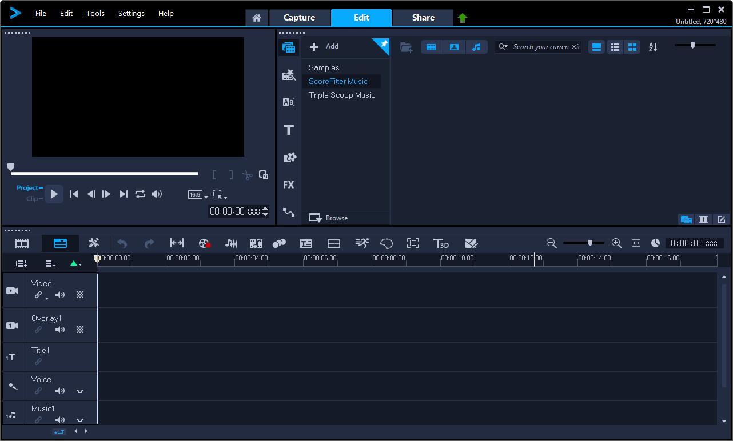Click the Sound Mixer icon
This screenshot has width=733, height=441.
[x=231, y=243]
